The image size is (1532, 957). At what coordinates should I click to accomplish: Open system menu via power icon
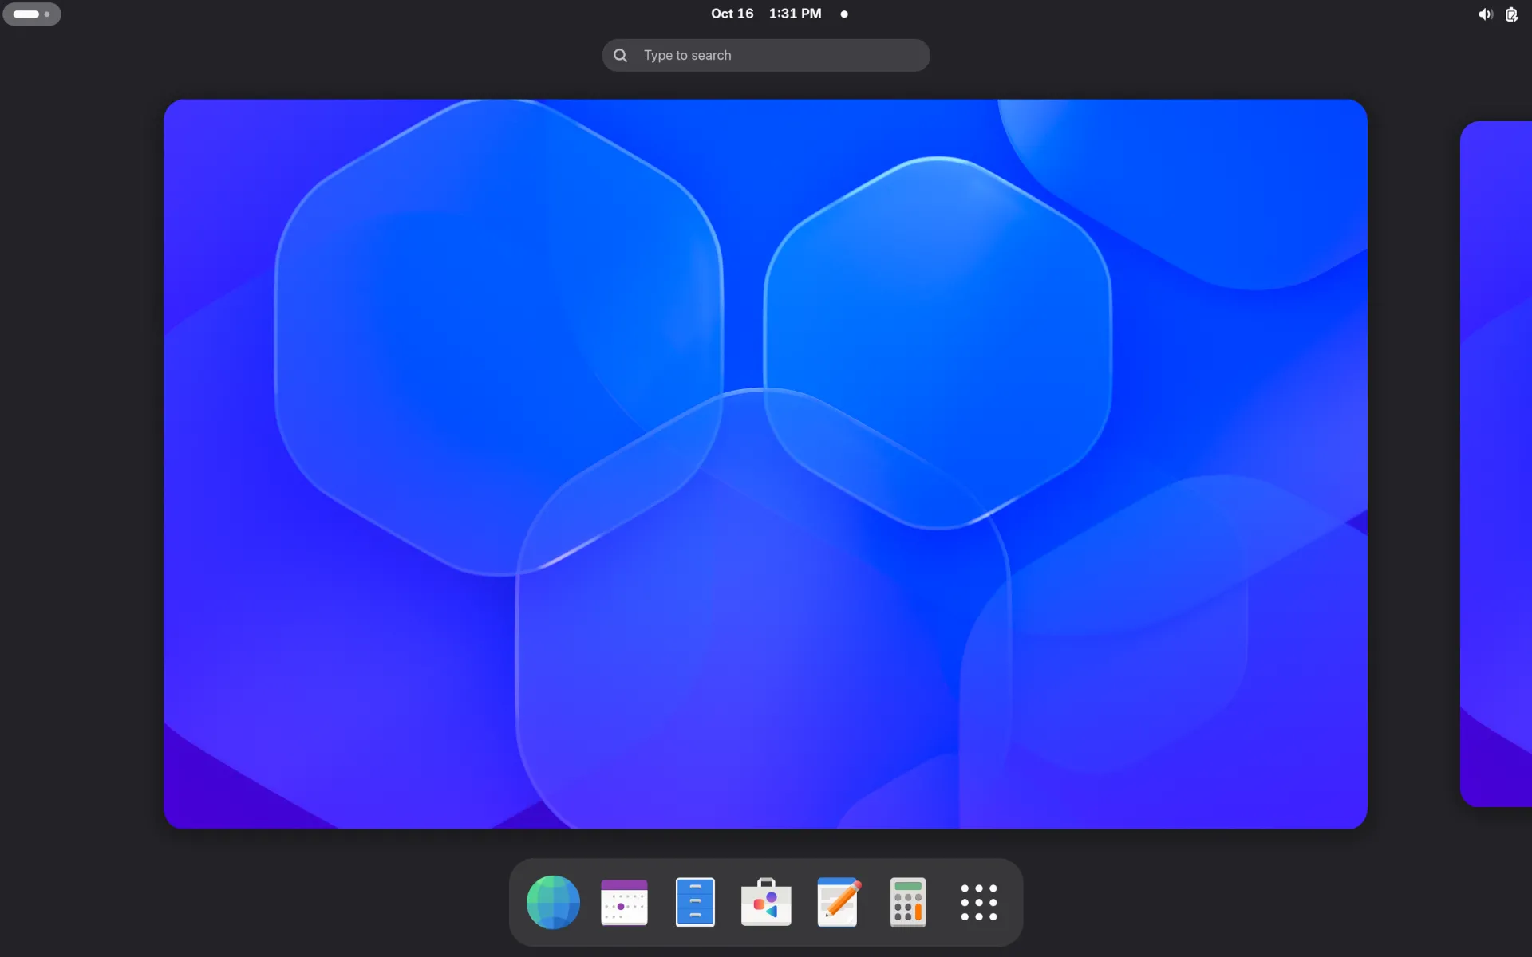tap(1511, 14)
